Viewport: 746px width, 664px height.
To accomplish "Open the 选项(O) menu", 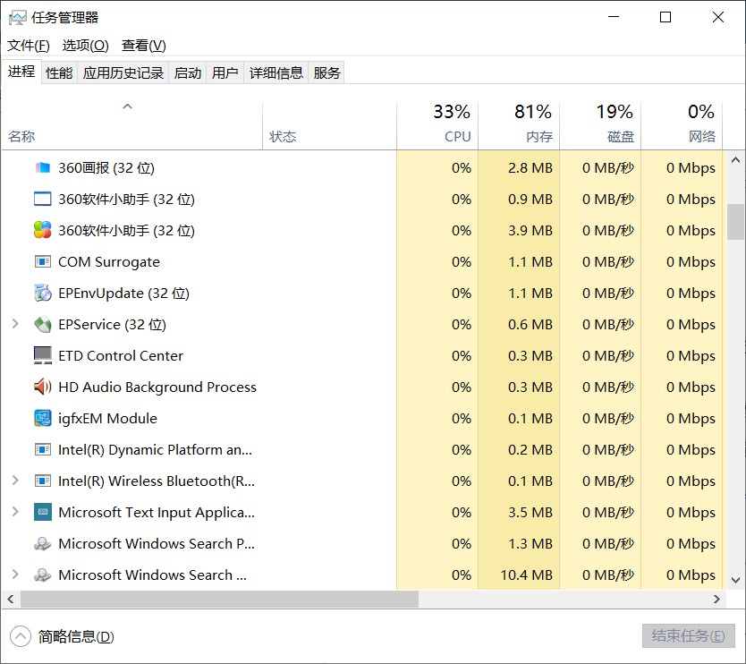I will [85, 46].
